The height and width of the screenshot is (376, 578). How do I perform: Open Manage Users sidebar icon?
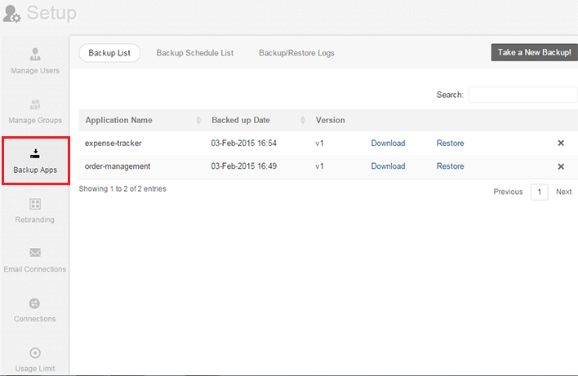point(35,55)
